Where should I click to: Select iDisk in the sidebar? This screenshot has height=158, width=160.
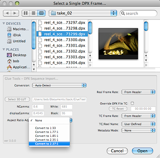[14, 35]
